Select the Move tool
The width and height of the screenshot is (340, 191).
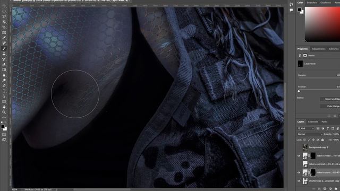click(4, 6)
